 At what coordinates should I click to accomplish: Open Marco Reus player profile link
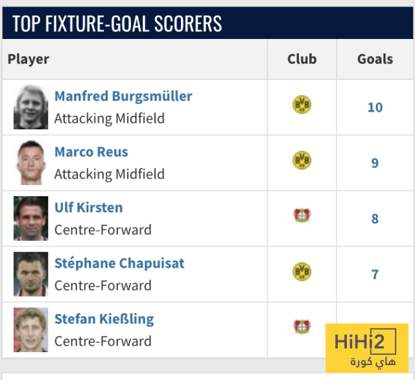pyautogui.click(x=91, y=152)
